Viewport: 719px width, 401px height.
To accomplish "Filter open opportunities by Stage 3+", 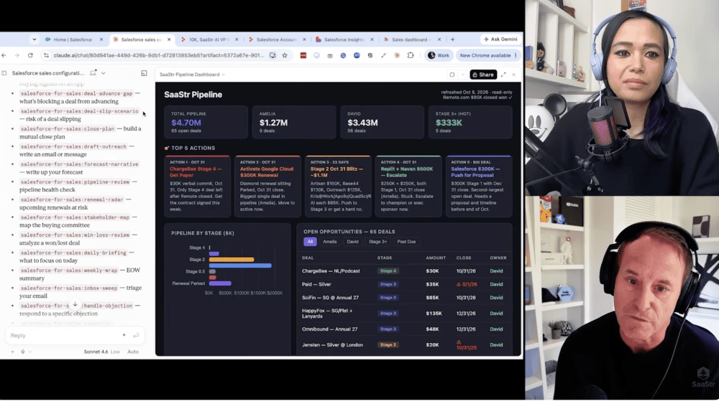I will 378,242.
